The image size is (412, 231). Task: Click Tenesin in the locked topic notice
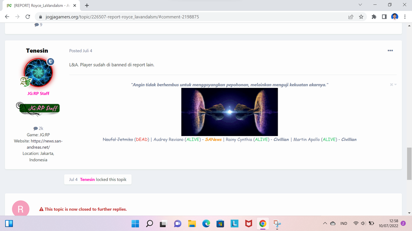pyautogui.click(x=87, y=179)
